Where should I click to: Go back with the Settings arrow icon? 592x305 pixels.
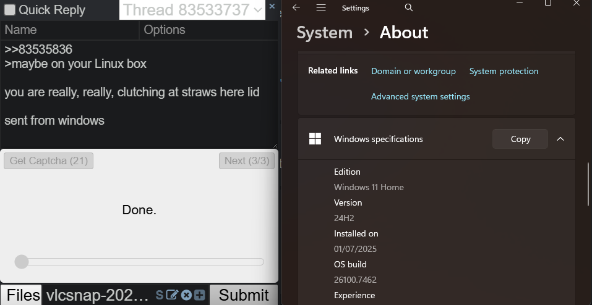296,7
